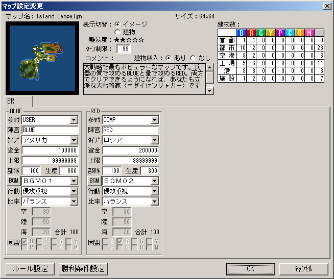
Task: Click RED 上限 field showing 99999999
Action: (x=131, y=161)
